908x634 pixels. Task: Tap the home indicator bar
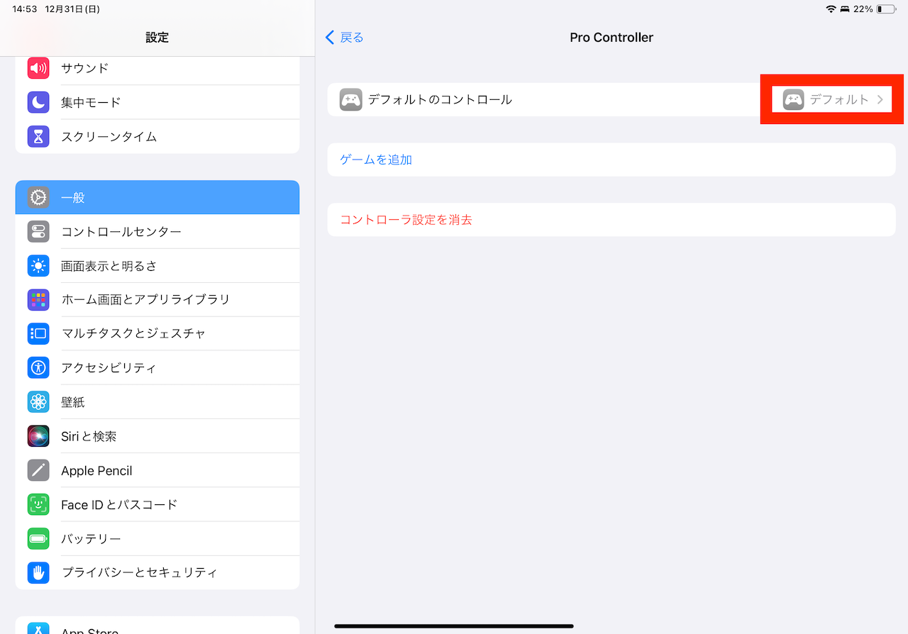[x=454, y=626]
